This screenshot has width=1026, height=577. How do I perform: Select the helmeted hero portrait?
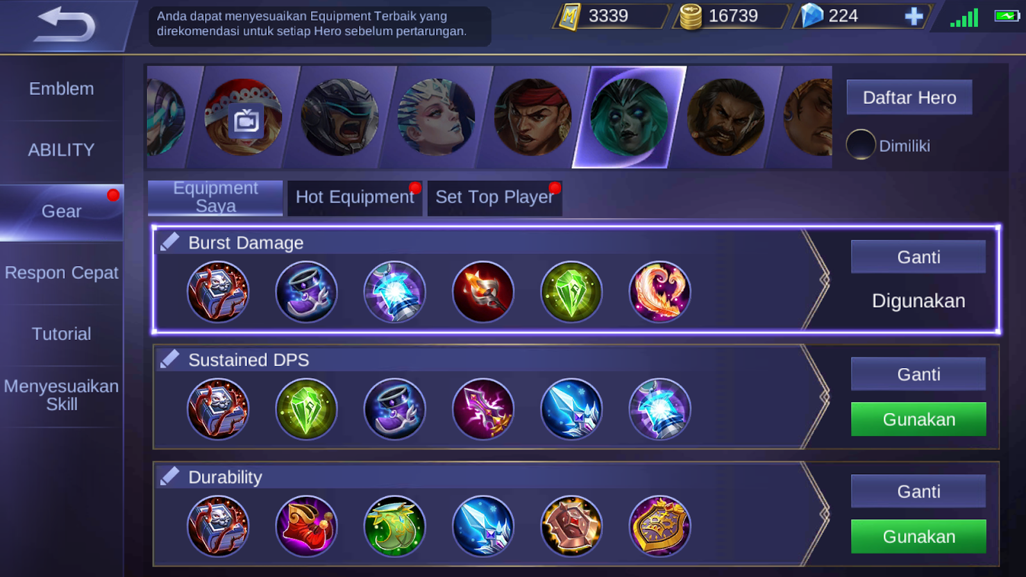point(340,118)
